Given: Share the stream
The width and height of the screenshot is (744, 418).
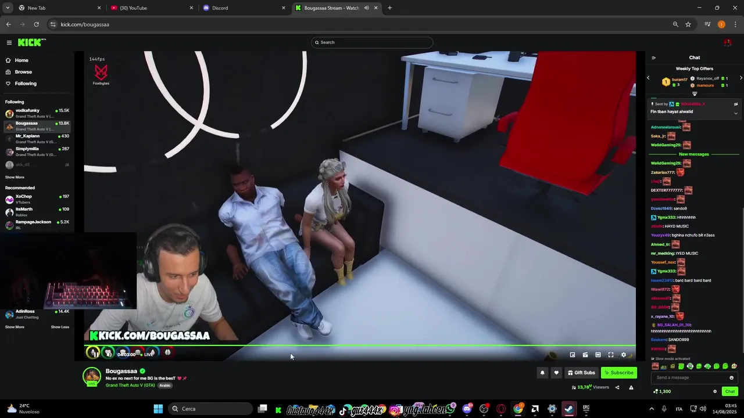Looking at the screenshot, I should tap(617, 387).
